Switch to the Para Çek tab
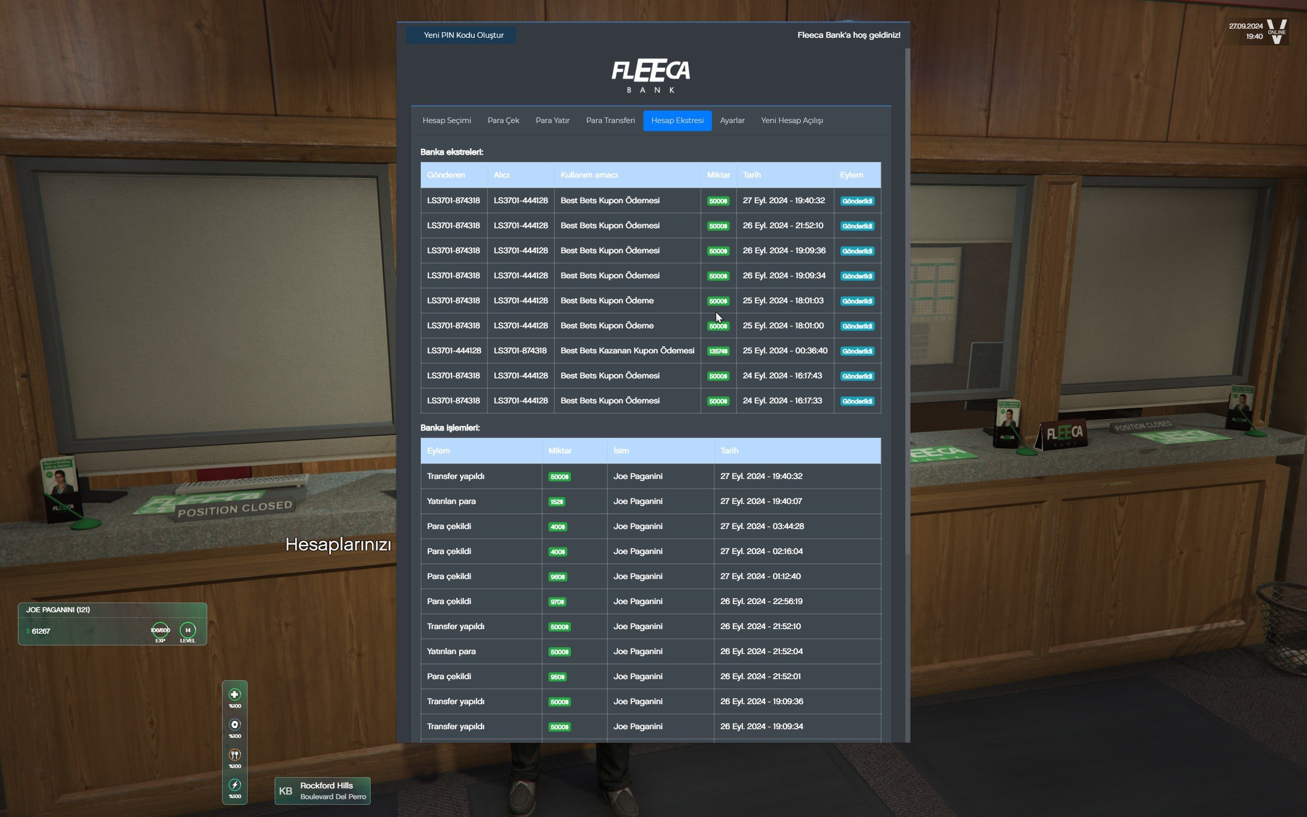The height and width of the screenshot is (817, 1307). coord(503,121)
